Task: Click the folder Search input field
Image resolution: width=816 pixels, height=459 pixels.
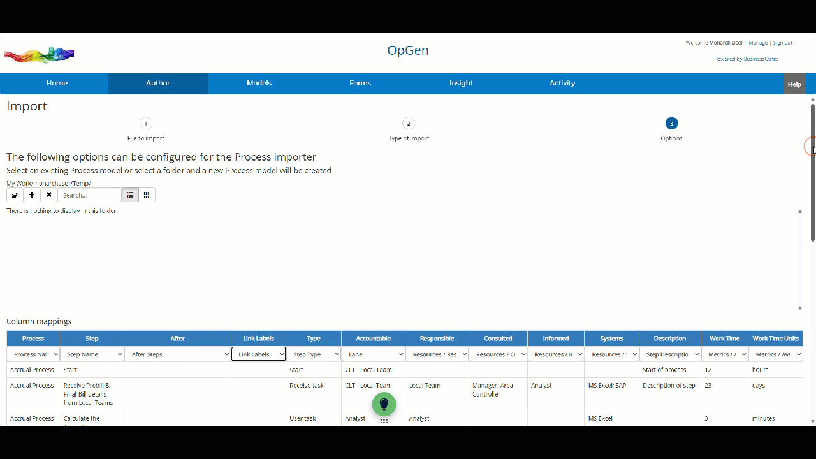Action: click(x=89, y=195)
